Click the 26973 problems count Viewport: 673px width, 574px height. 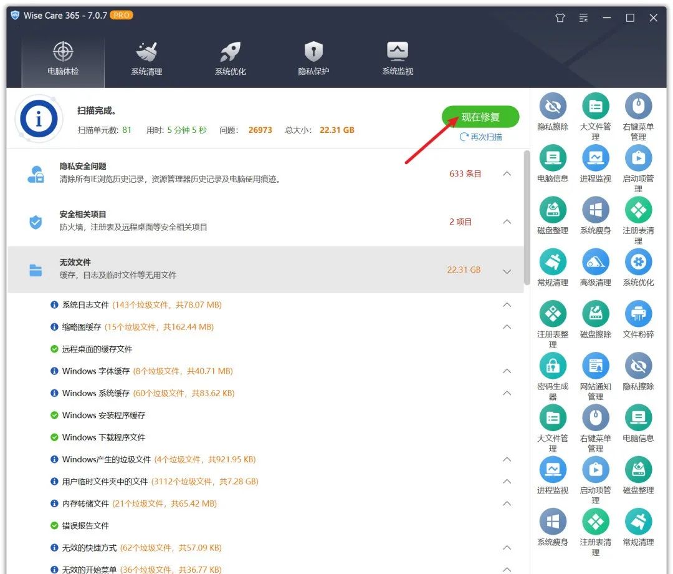(260, 130)
